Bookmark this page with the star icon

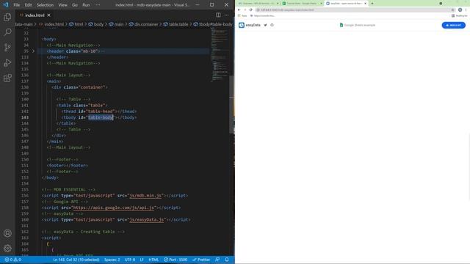452,10
